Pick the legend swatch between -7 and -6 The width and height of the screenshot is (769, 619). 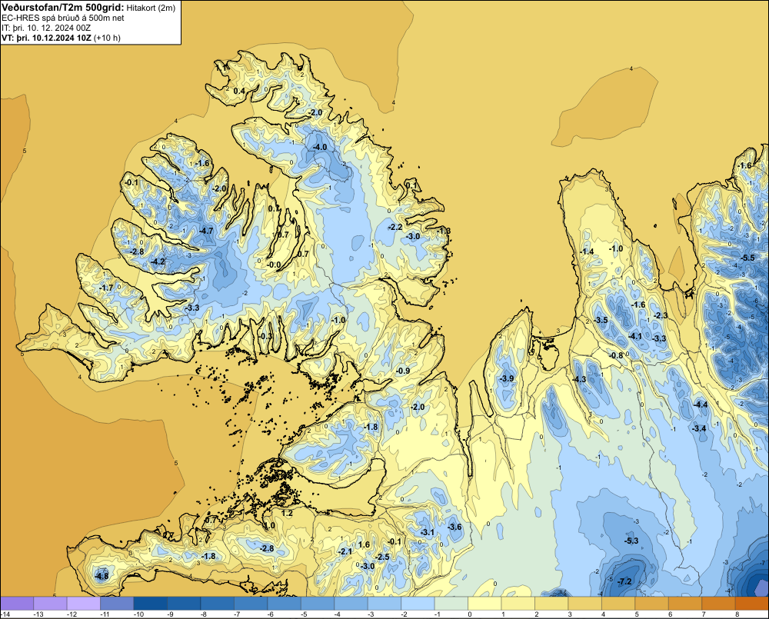click(251, 604)
